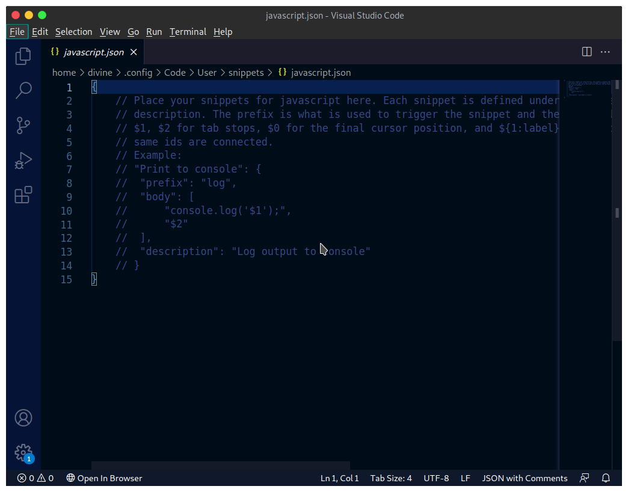Open the Selection menu
The image size is (628, 492).
74,32
